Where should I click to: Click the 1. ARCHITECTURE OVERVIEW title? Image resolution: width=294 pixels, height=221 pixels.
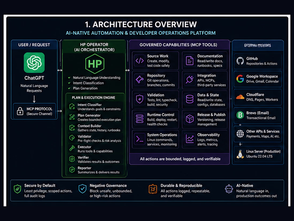[141, 24]
